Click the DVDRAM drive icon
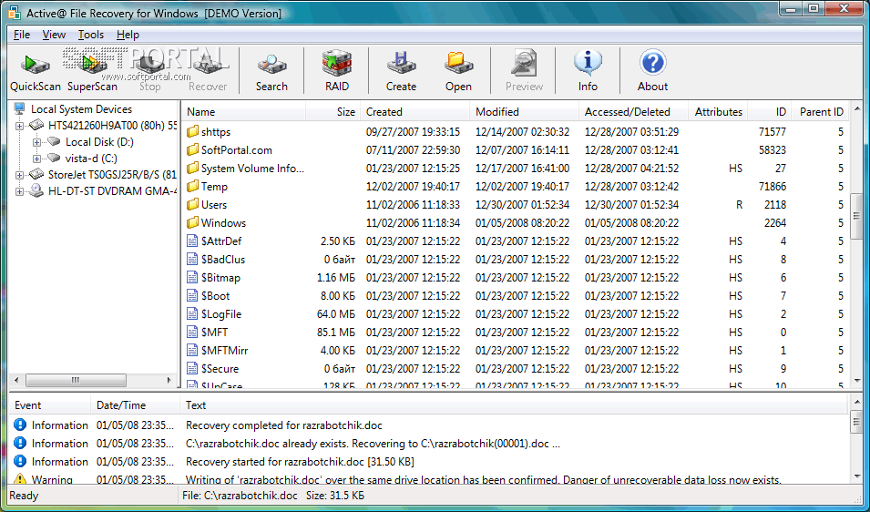The width and height of the screenshot is (870, 512). coord(36,190)
